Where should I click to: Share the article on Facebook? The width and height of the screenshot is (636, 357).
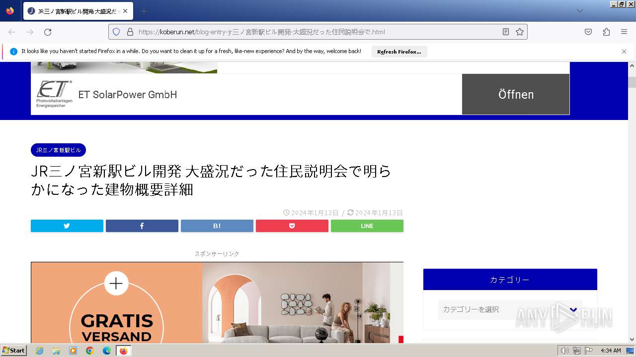pyautogui.click(x=142, y=226)
